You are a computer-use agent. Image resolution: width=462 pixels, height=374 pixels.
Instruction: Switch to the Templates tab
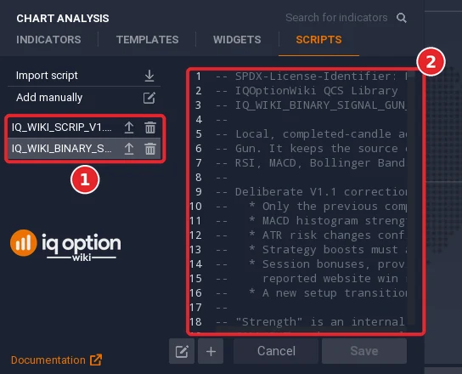(x=147, y=40)
